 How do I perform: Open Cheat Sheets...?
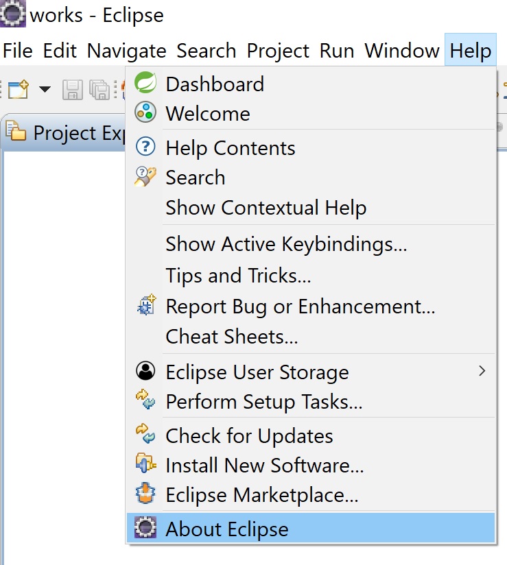(x=311, y=337)
